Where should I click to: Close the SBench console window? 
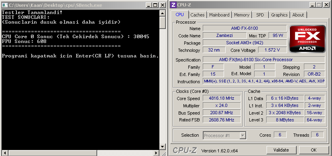point(162,5)
